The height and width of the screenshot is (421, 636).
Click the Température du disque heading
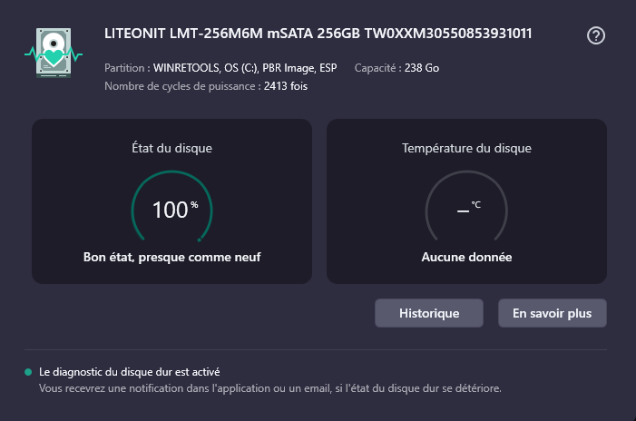(466, 148)
